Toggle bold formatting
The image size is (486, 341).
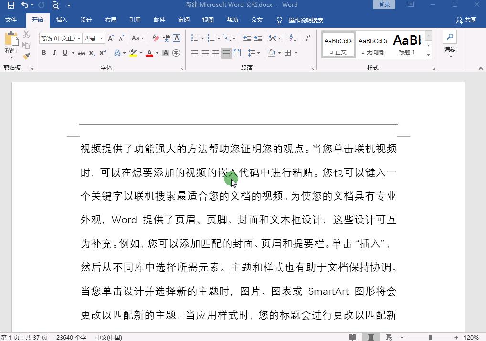44,52
